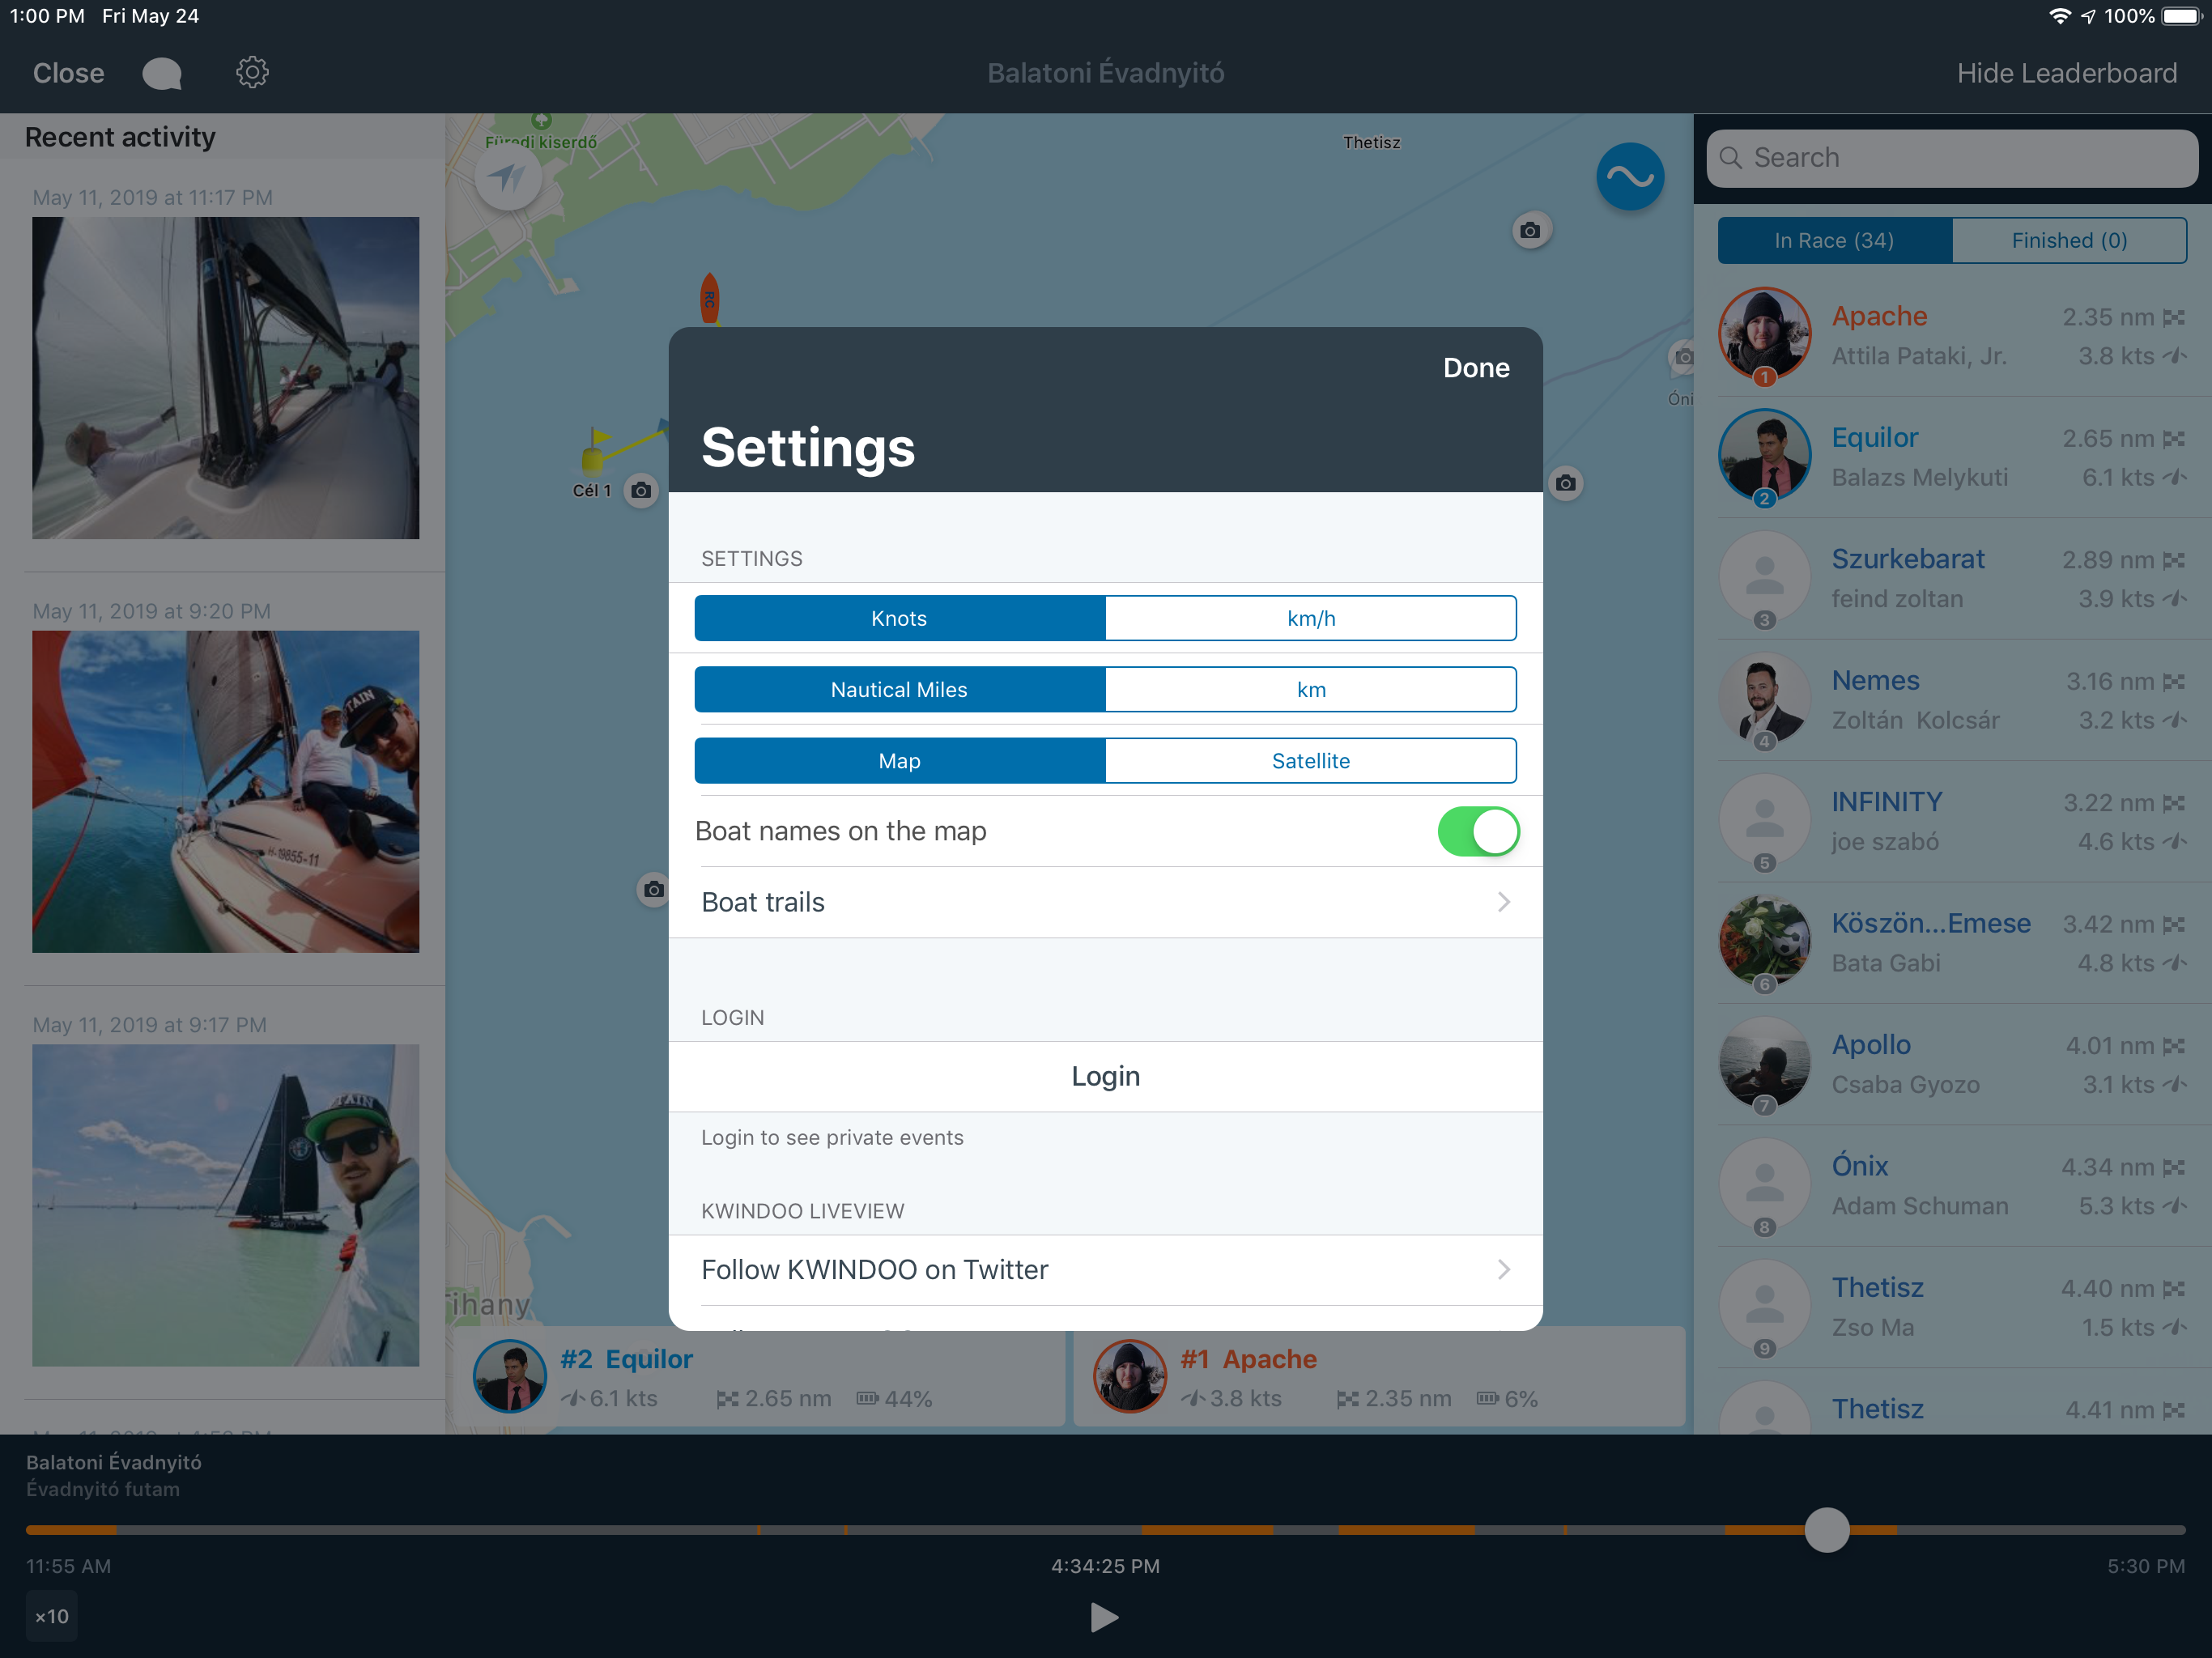Open Follow KWINDOO on Twitter chevron
This screenshot has height=1658, width=2212.
1503,1269
